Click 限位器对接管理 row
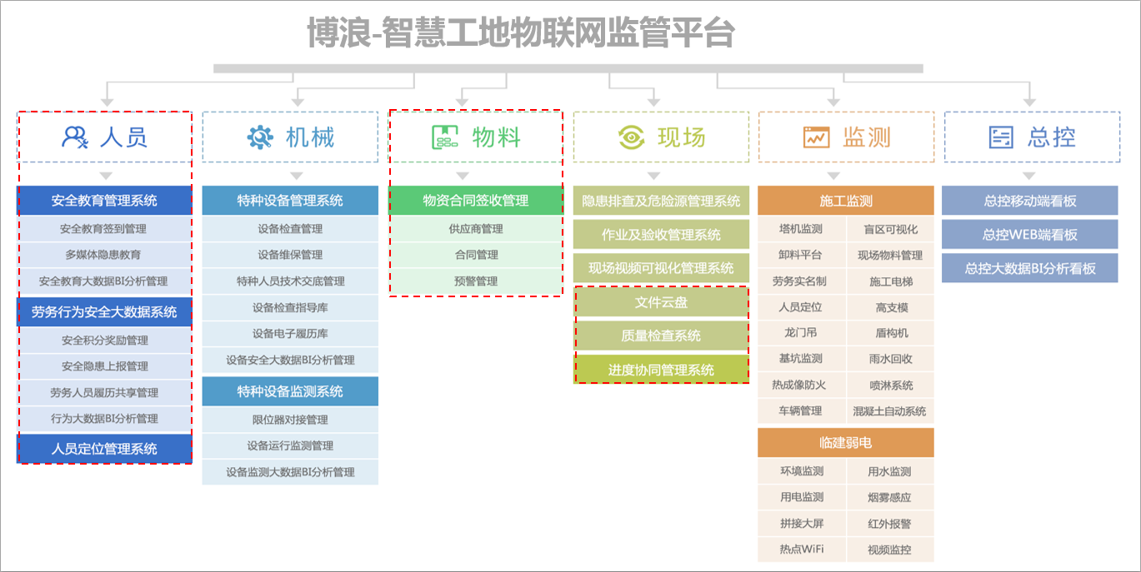 tap(290, 420)
